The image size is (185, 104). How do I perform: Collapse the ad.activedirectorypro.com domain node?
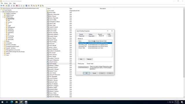coord(1,12)
